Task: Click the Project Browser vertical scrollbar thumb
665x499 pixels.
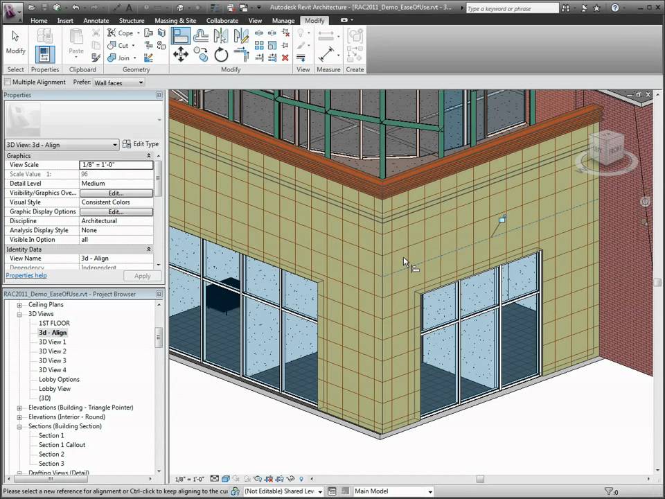Action: pyautogui.click(x=159, y=338)
